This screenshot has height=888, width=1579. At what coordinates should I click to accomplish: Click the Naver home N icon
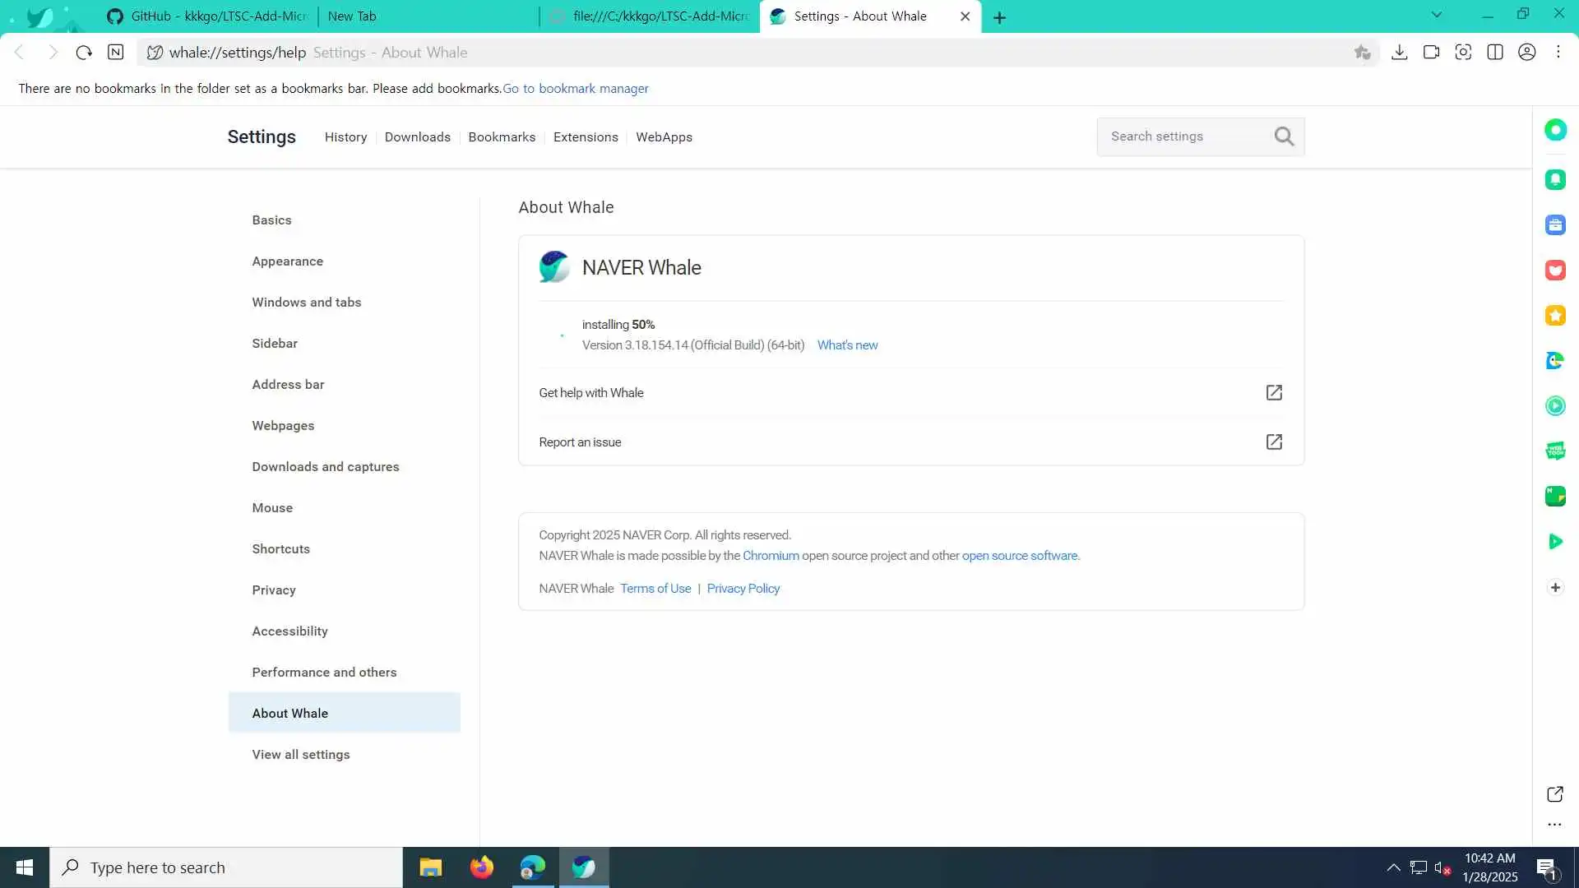click(116, 53)
